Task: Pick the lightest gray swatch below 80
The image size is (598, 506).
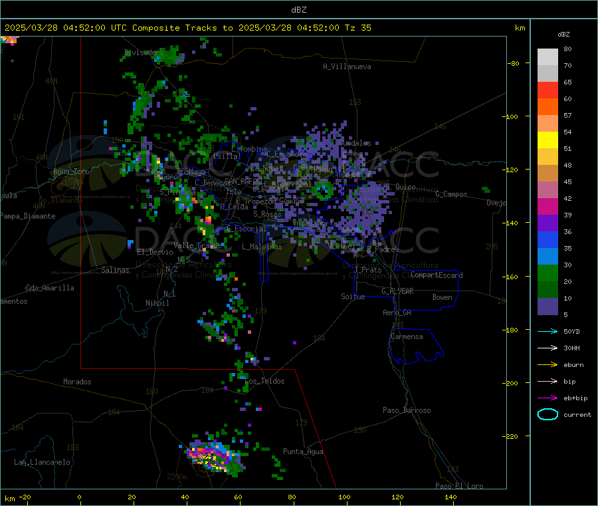Action: (x=548, y=57)
